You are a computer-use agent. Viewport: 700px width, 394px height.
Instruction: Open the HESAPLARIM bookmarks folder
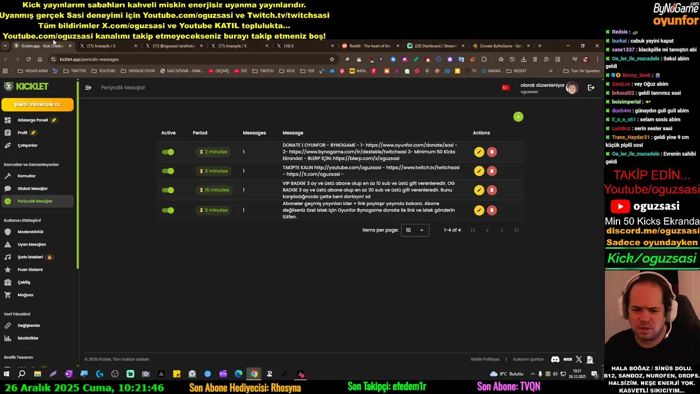33,71
